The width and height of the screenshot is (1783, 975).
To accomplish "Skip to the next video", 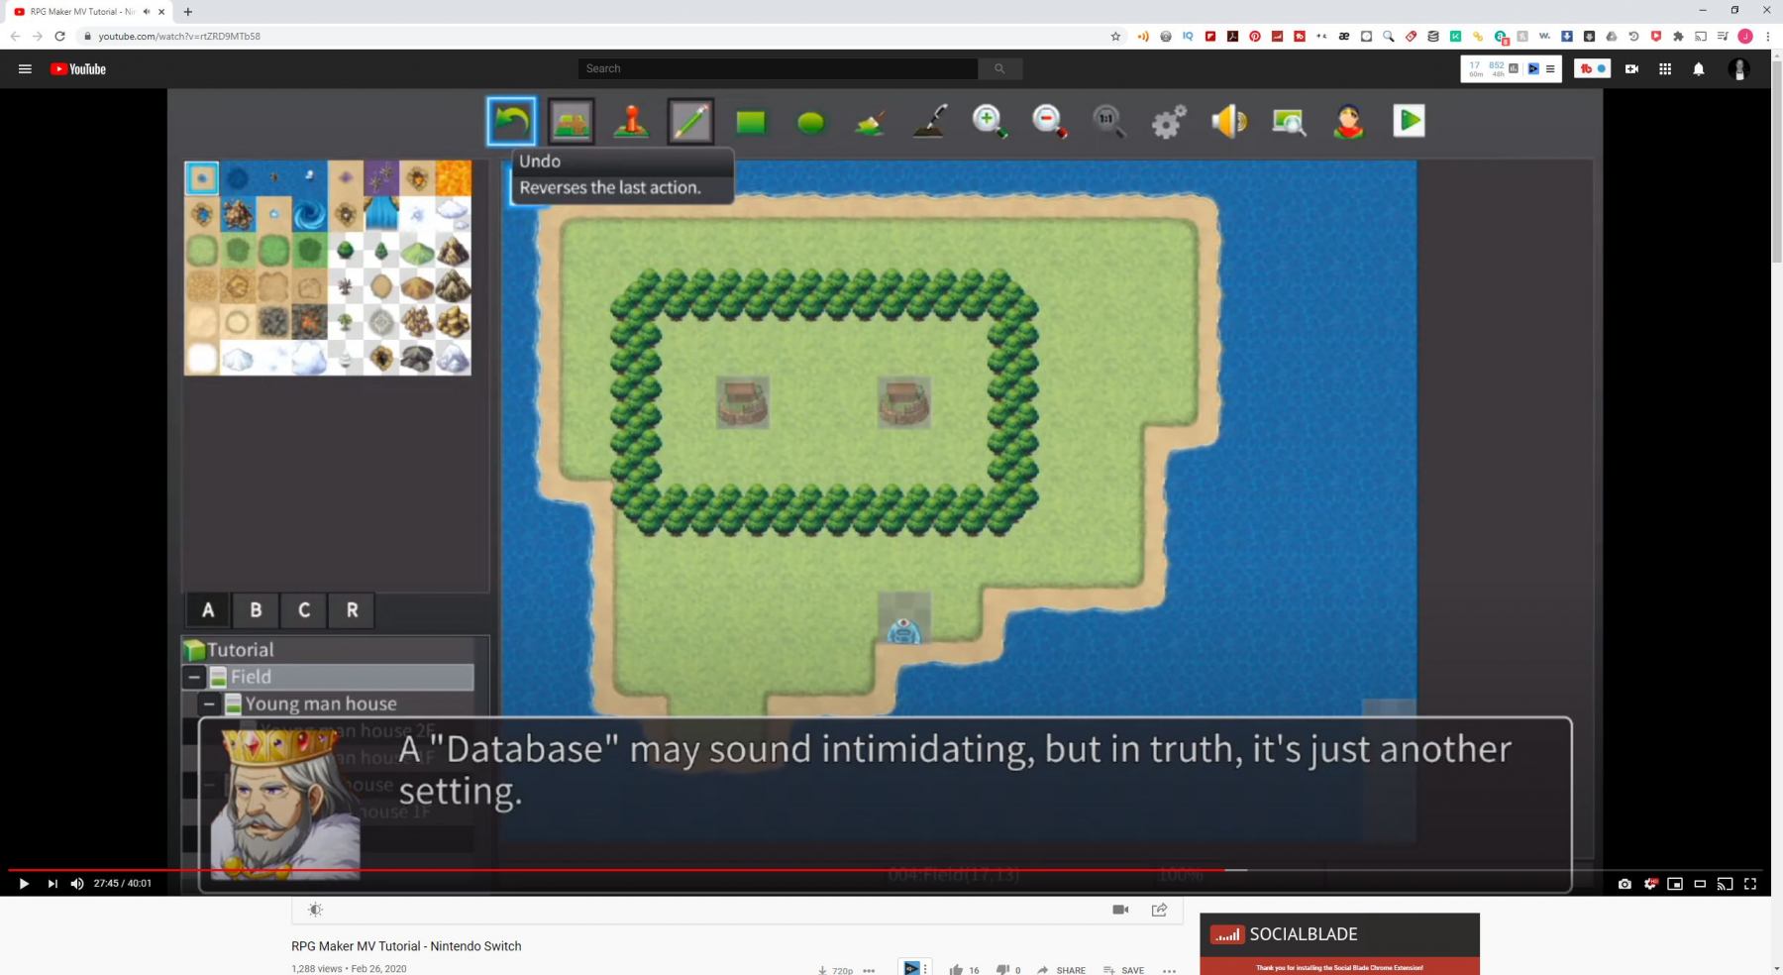I will point(52,884).
